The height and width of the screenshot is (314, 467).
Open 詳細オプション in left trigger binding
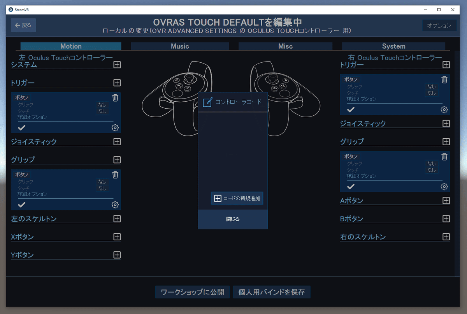point(32,117)
